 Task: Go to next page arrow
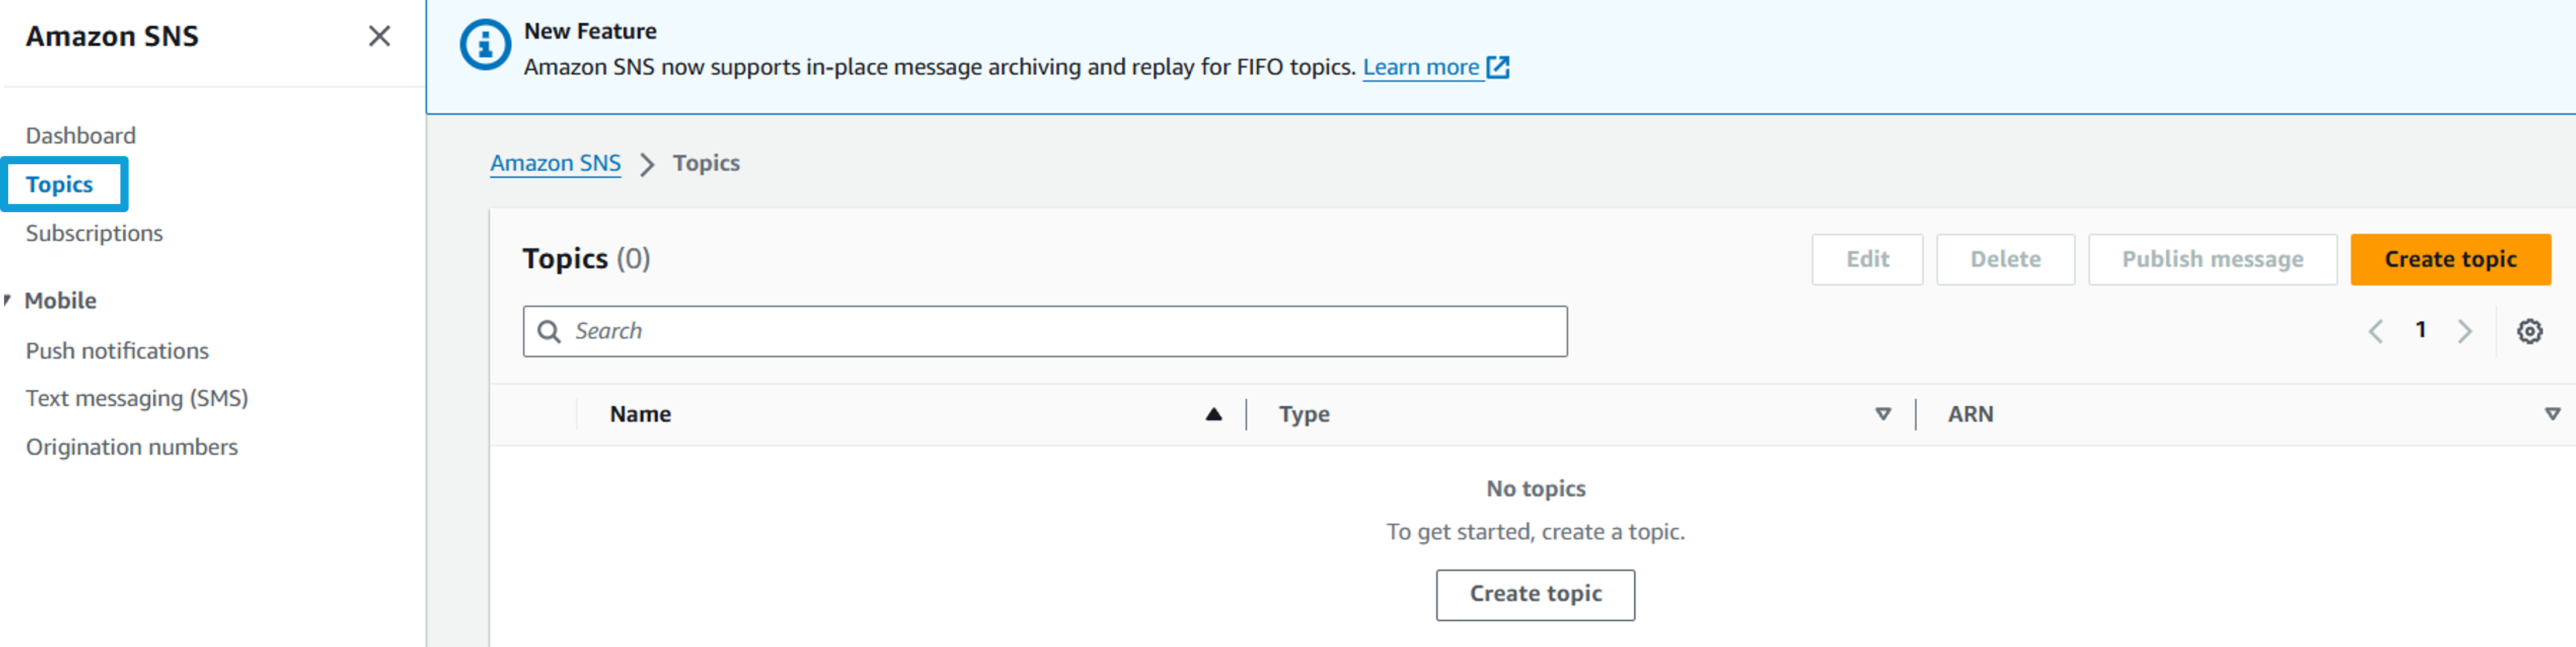tap(2464, 331)
